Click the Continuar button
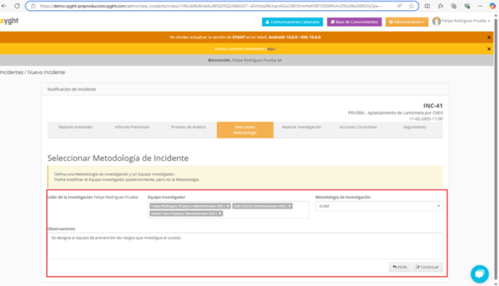 427,267
